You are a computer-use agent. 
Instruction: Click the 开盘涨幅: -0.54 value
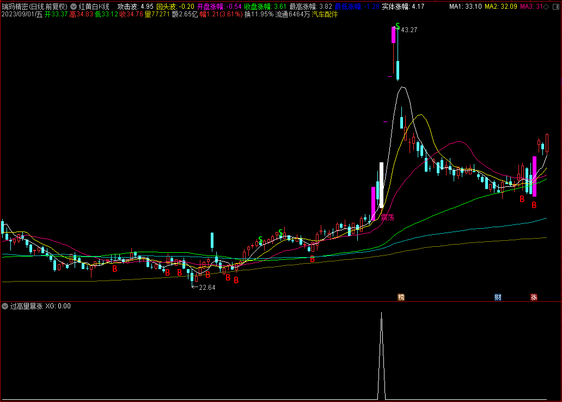pyautogui.click(x=219, y=7)
